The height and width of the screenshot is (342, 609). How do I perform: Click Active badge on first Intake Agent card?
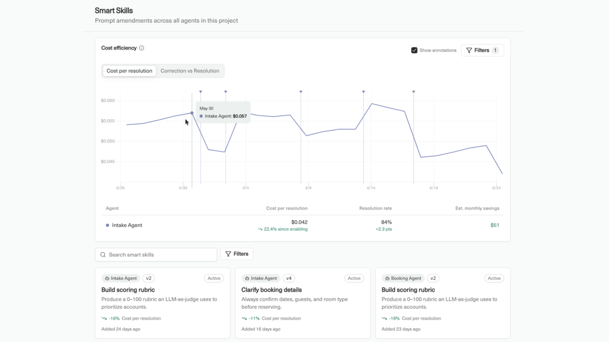tap(214, 278)
